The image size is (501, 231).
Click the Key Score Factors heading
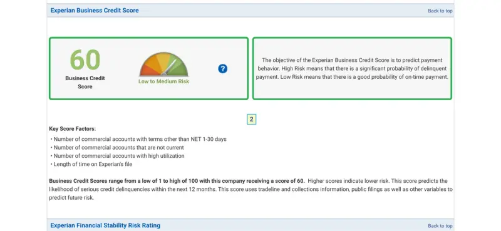[73, 129]
